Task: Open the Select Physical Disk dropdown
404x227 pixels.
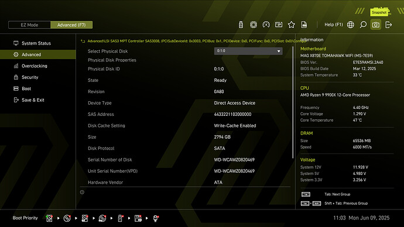Action: (x=248, y=51)
